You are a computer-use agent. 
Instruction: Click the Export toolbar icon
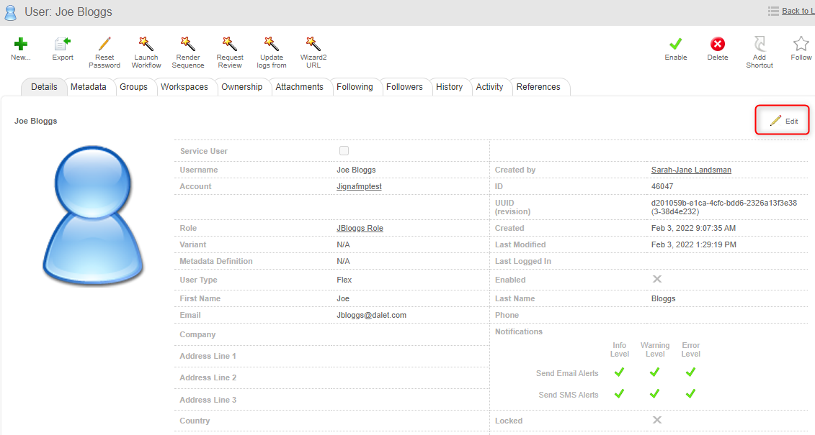click(63, 44)
